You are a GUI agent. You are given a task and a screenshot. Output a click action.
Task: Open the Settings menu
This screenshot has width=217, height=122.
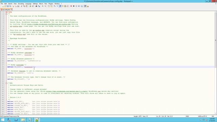click(35, 4)
